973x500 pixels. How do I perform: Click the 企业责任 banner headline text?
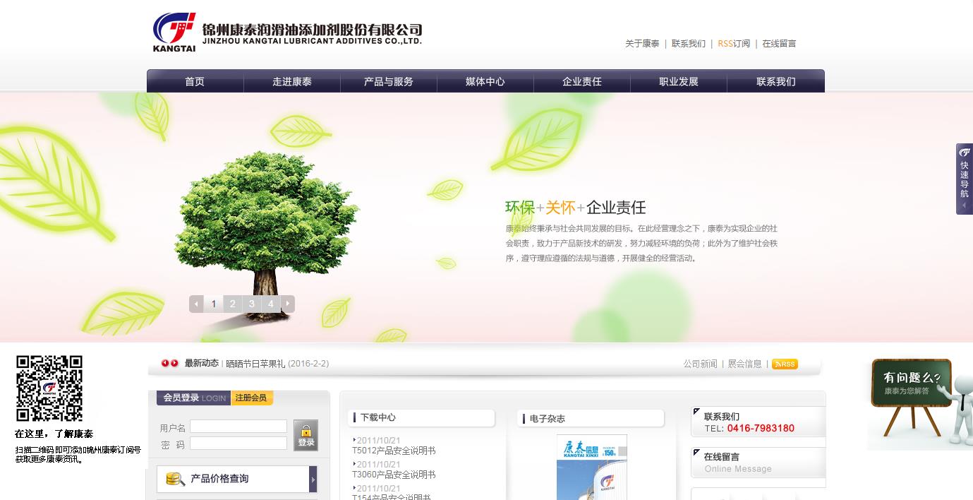(616, 208)
